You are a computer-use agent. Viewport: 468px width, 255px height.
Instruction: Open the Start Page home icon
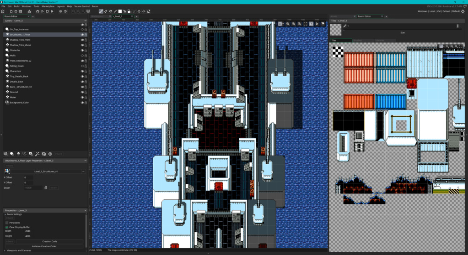pos(3,11)
